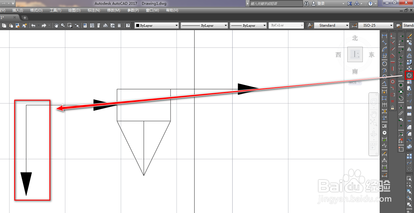
Task: Toggle the Center object snap
Action: (x=401, y=85)
